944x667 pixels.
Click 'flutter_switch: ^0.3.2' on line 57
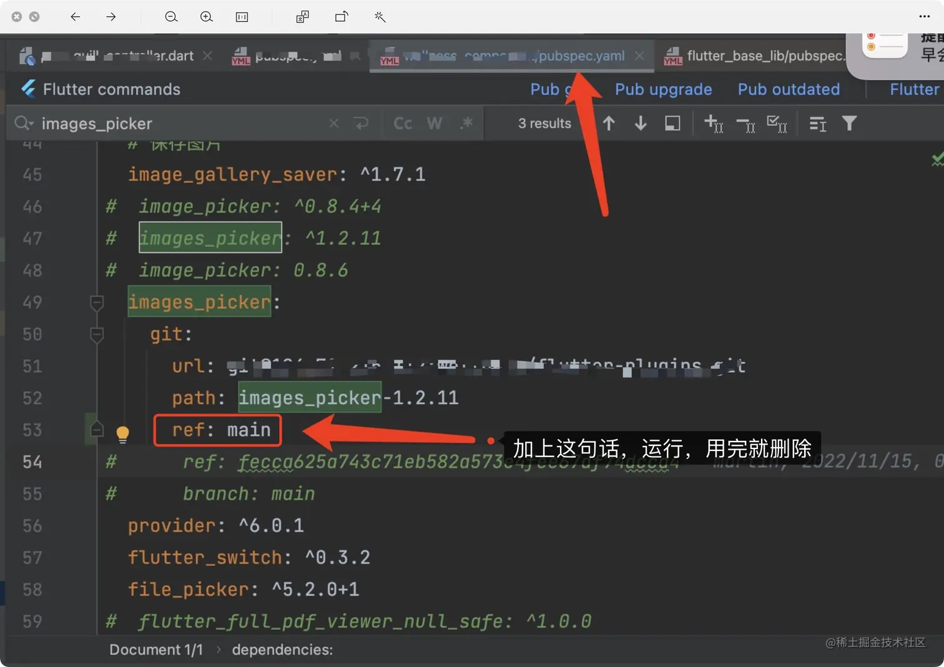(248, 557)
